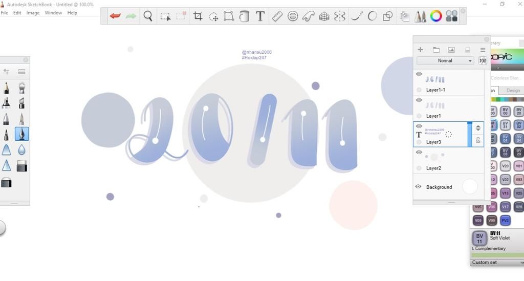Select the Chisel Tip pen
524x281 pixels.
click(x=21, y=103)
